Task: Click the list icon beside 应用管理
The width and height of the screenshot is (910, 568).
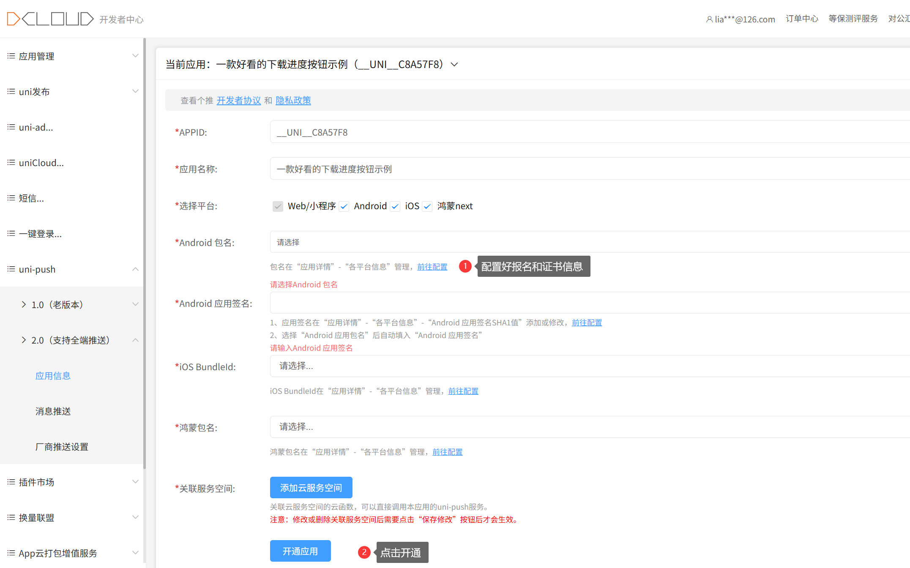Action: point(11,56)
